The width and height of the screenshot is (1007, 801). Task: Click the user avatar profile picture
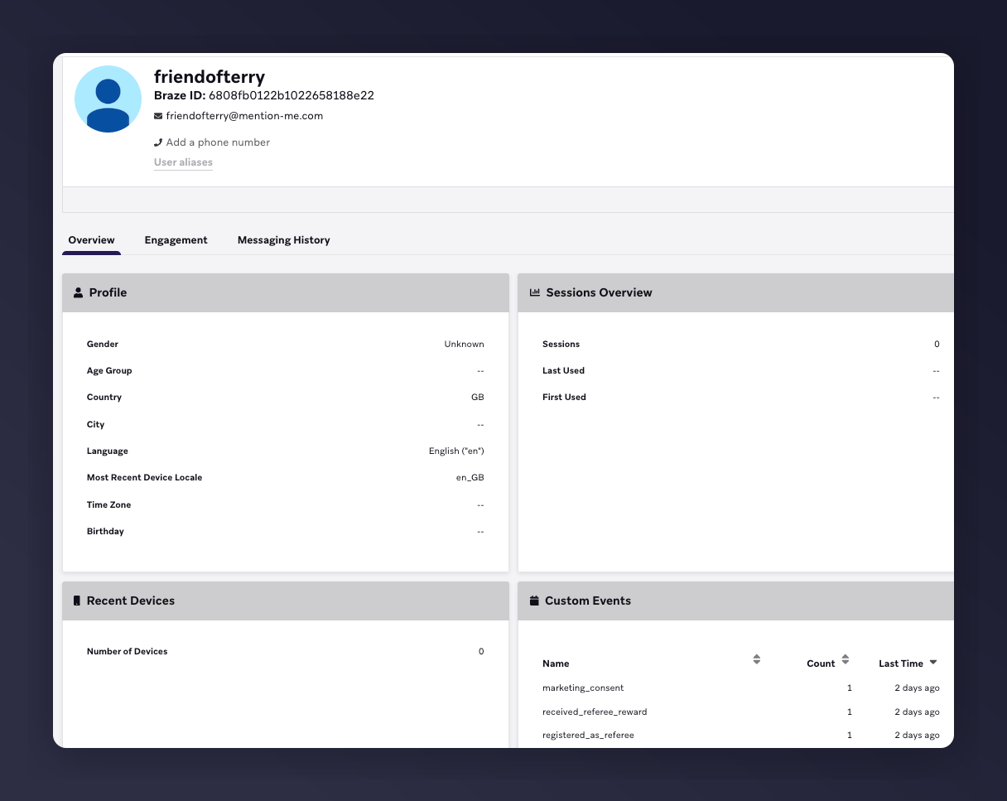[x=108, y=99]
